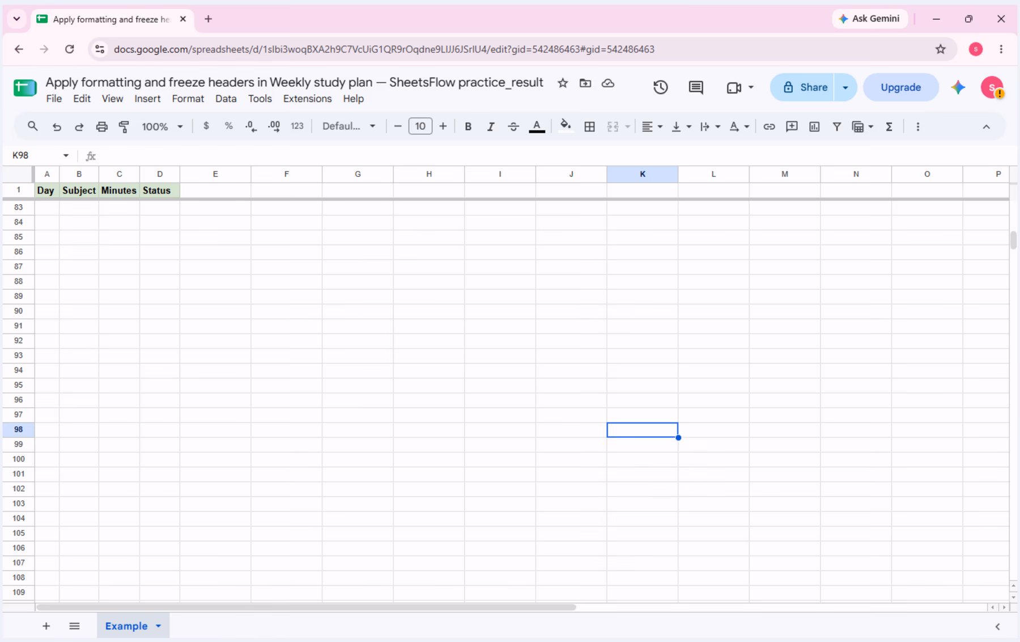Increase decimal places
Screen dimensions: 1020x642
pyautogui.click(x=274, y=126)
